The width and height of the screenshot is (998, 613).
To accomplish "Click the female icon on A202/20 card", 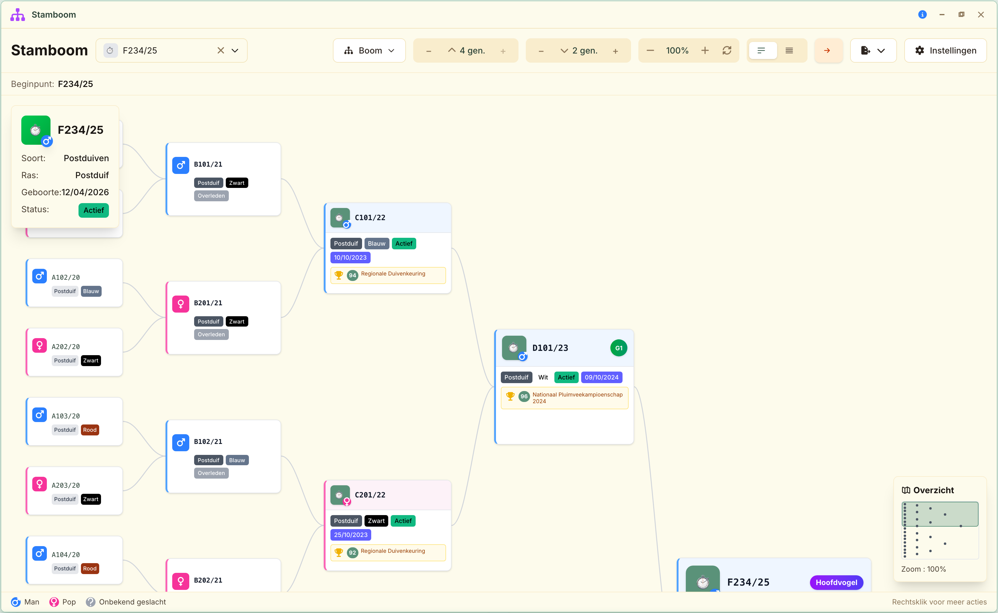I will tap(39, 345).
